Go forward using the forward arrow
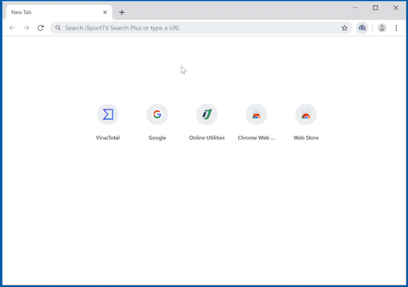Viewport: 408px width, 287px height. [26, 28]
